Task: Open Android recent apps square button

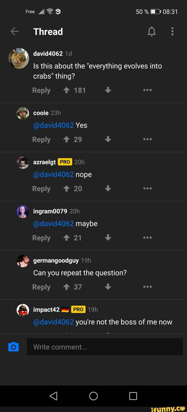Action: tap(133, 396)
